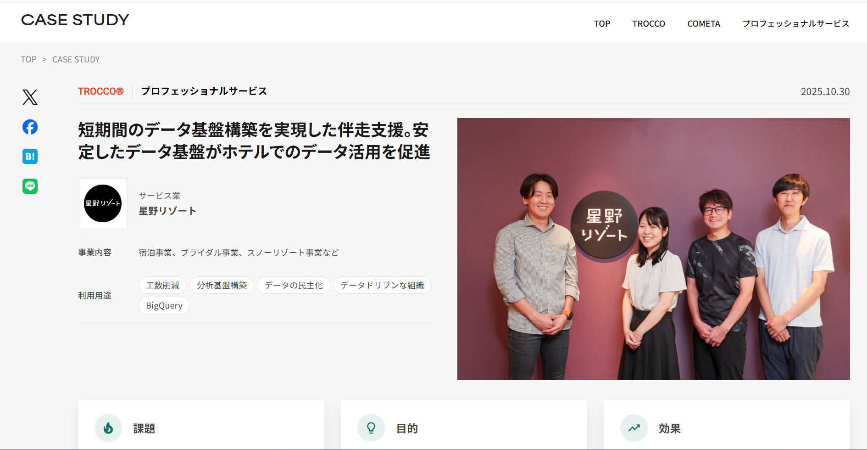Select the BigQuery tag
This screenshot has width=867, height=450.
164,305
